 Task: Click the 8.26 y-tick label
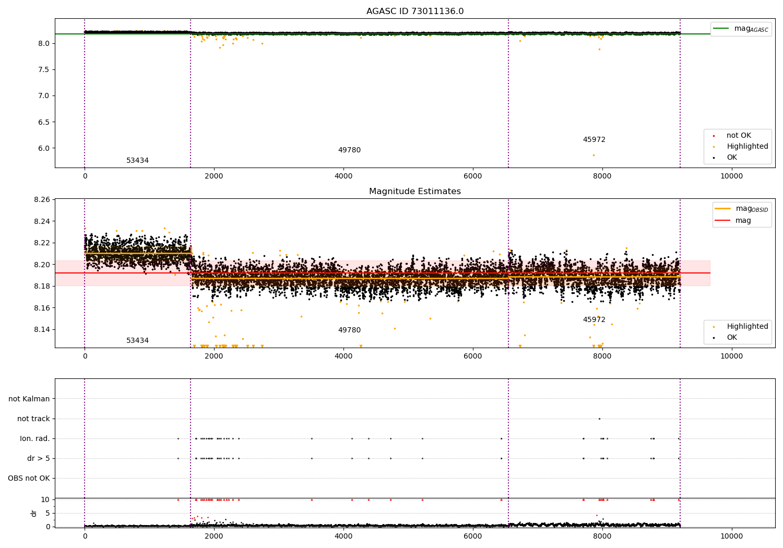click(41, 200)
